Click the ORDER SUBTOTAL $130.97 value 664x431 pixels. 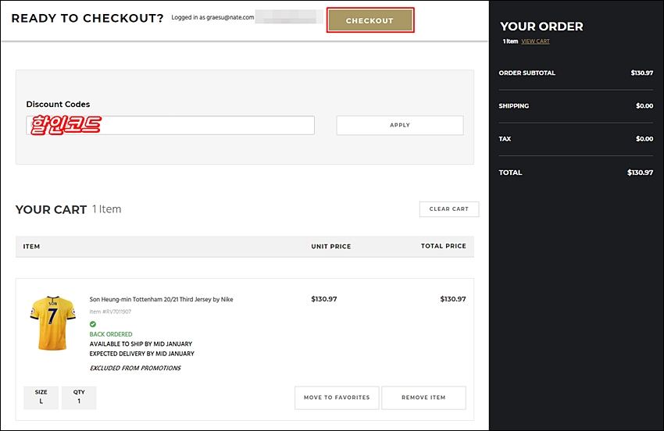[x=641, y=73]
